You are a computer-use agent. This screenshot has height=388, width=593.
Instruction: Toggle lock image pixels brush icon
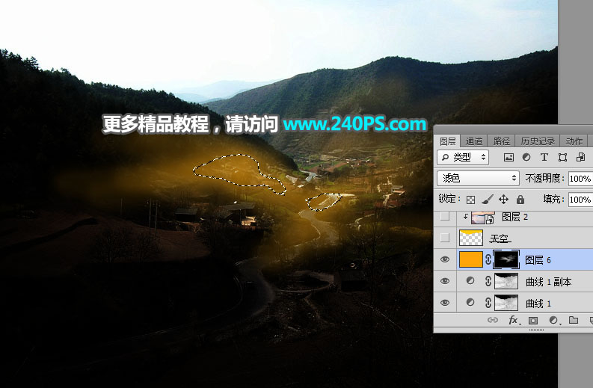coord(487,200)
